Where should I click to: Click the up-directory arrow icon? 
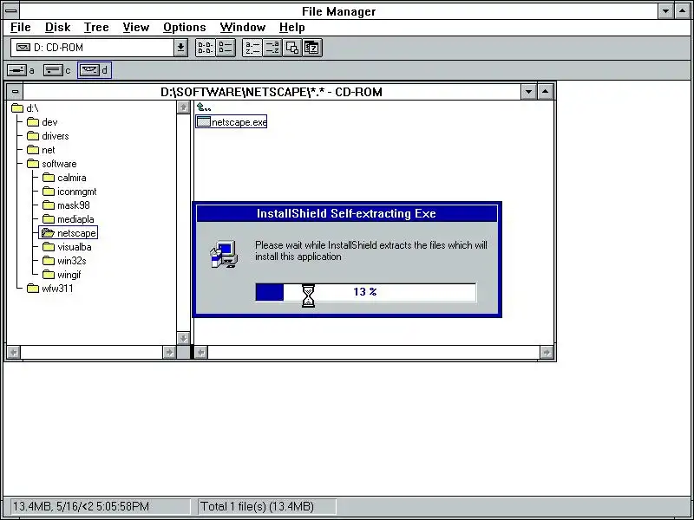[204, 107]
